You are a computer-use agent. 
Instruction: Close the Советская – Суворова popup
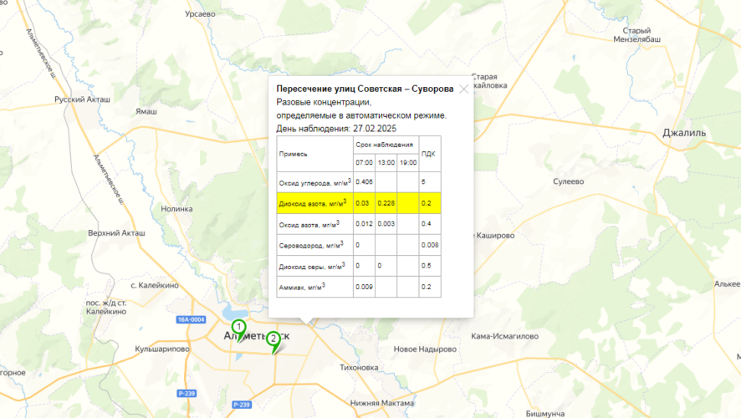click(463, 89)
